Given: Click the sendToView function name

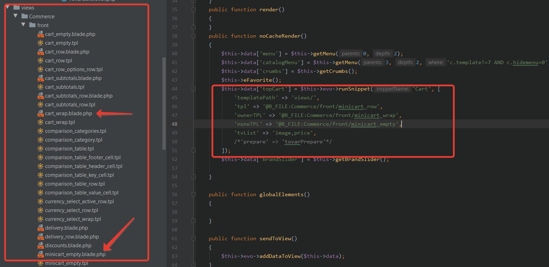Looking at the screenshot, I should point(276,238).
